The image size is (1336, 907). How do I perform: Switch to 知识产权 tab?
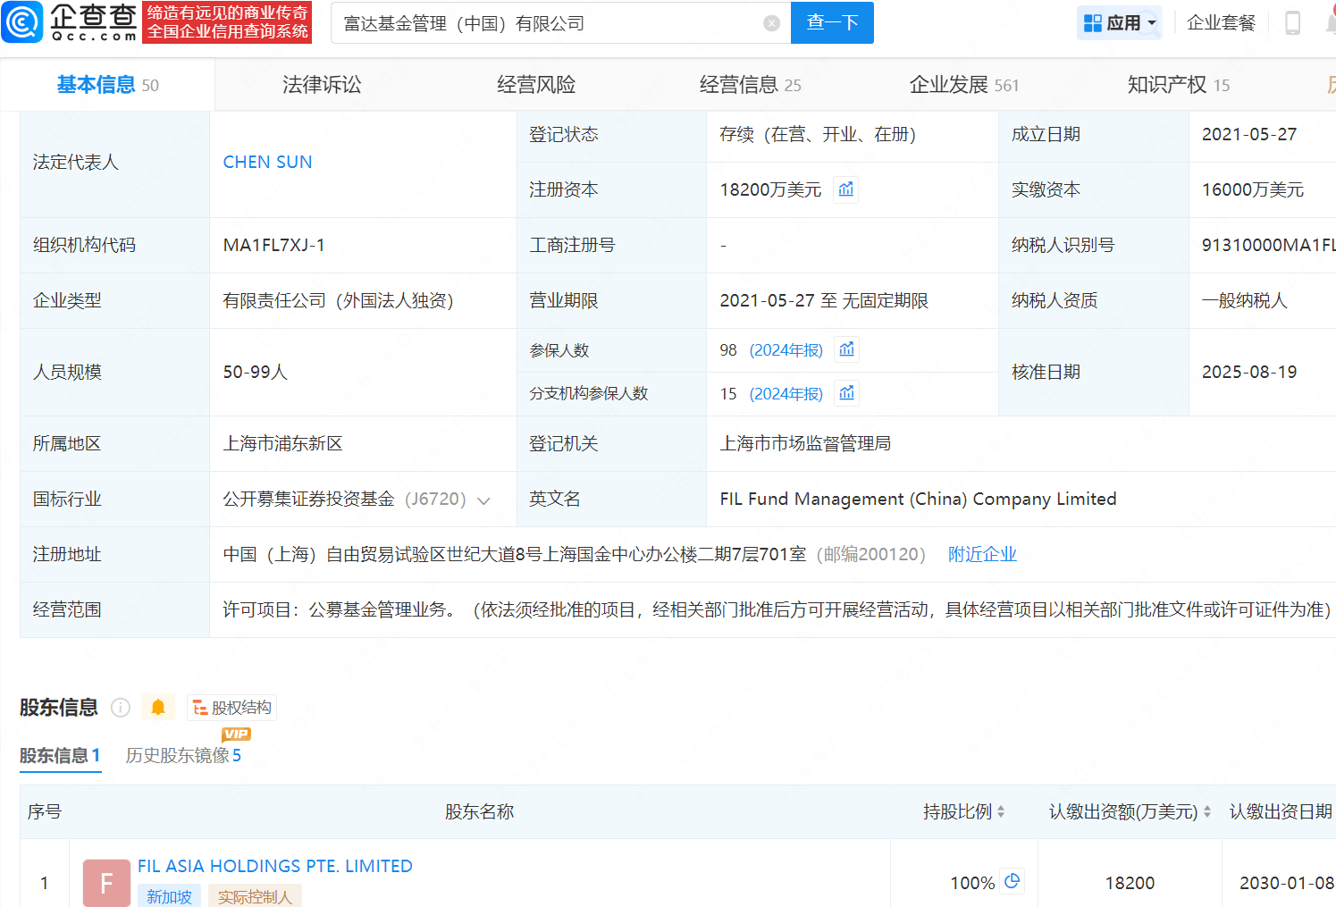tap(1178, 85)
